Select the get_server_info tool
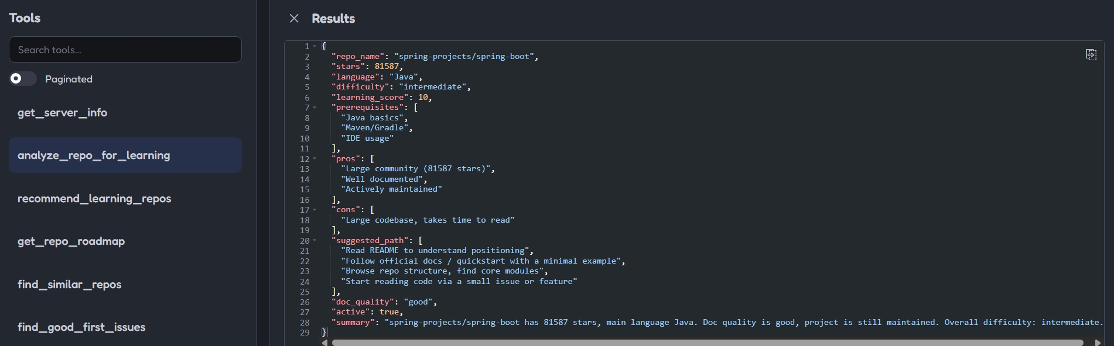This screenshot has height=346, width=1114. [x=125, y=113]
